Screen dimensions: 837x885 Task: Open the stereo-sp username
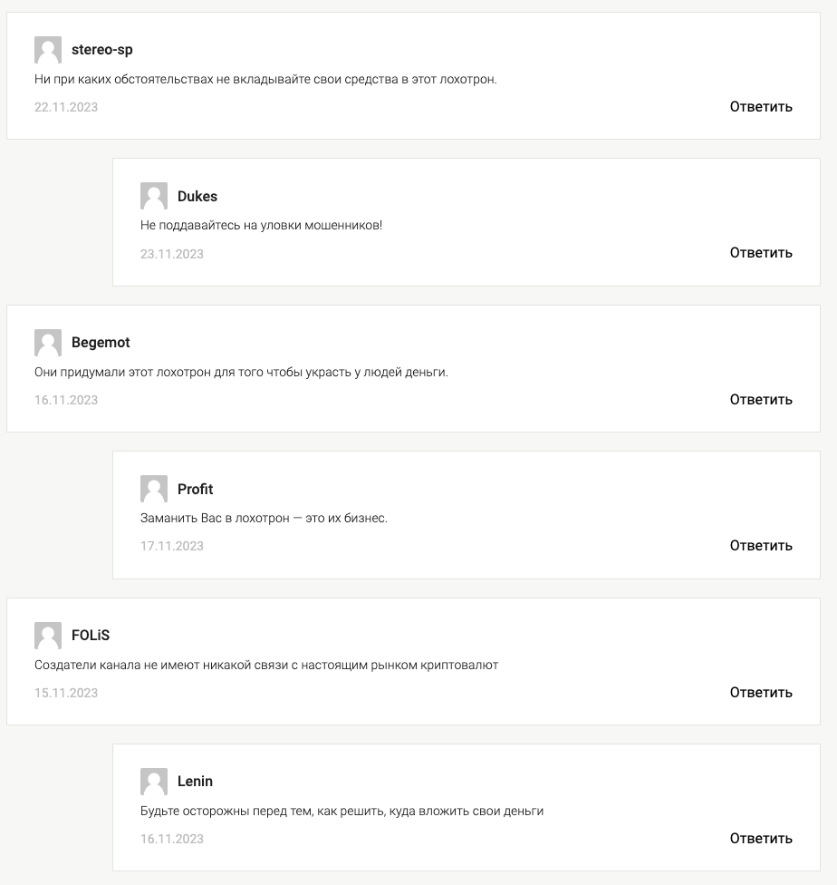click(102, 50)
